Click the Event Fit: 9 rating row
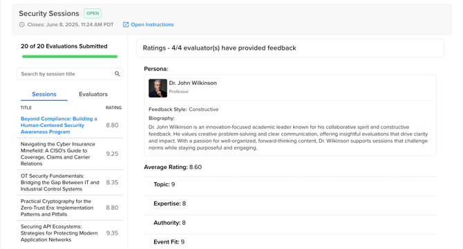Screen dimensions: 463x249 click(x=290, y=242)
